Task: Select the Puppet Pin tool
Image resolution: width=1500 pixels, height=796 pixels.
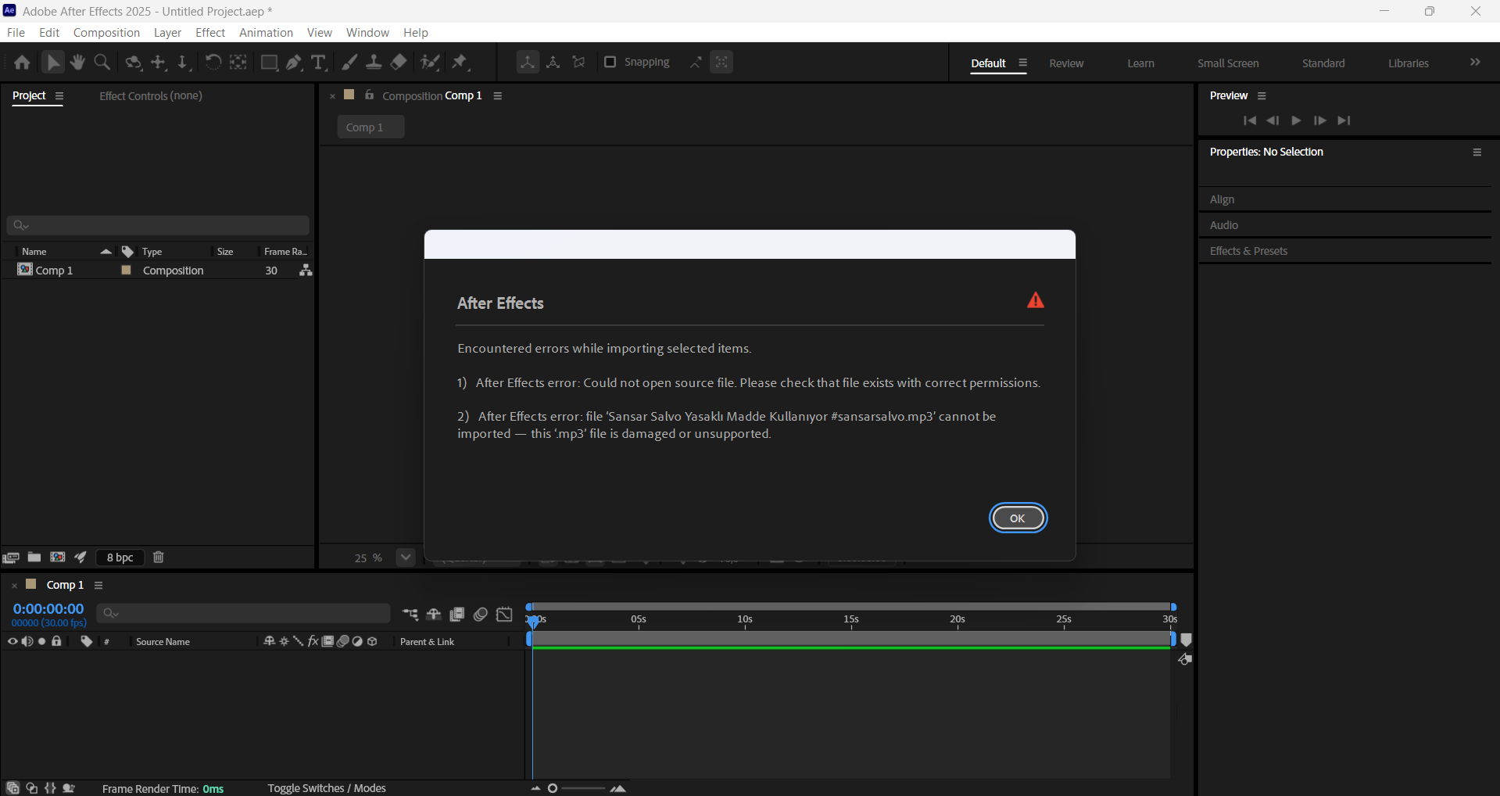Action: point(460,63)
